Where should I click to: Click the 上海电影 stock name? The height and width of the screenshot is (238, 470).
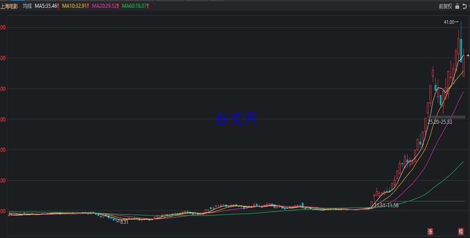9,6
